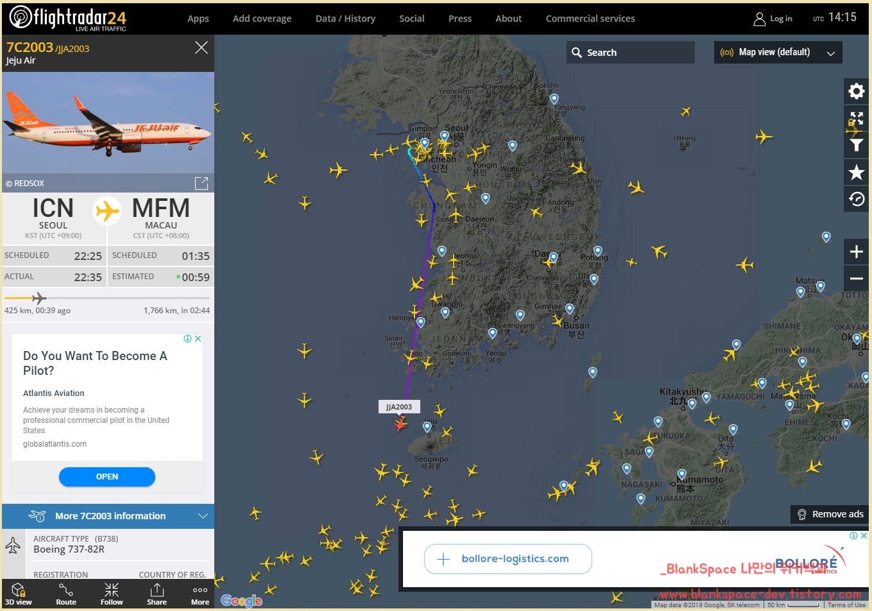Click the OPEN button in pilot ad
The width and height of the screenshot is (872, 611).
(x=107, y=477)
